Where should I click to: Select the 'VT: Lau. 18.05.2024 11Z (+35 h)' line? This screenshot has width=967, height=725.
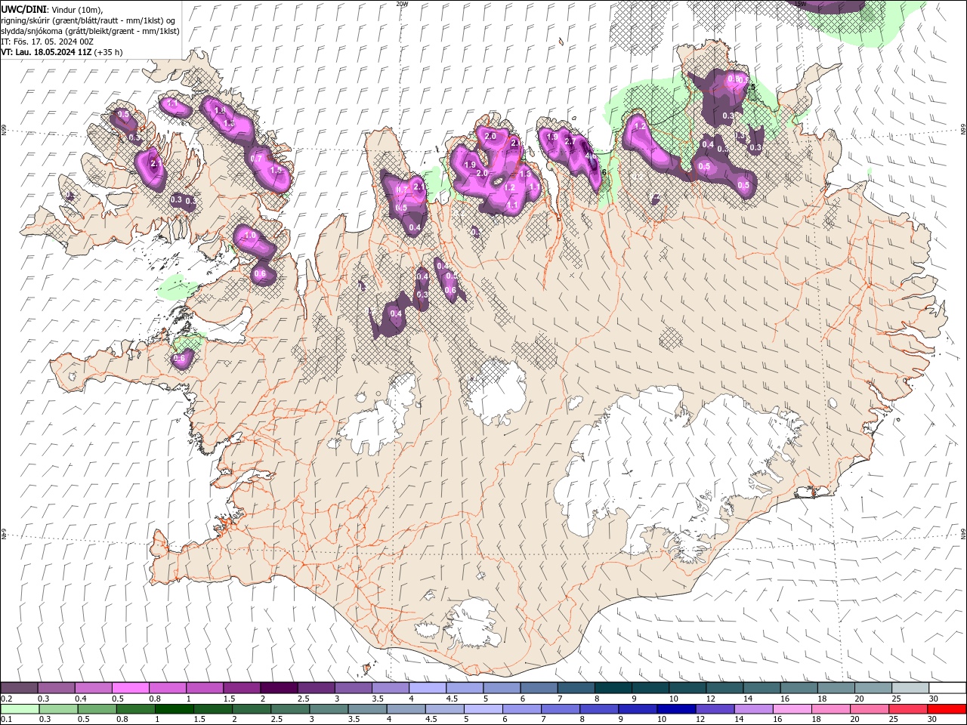[62, 52]
